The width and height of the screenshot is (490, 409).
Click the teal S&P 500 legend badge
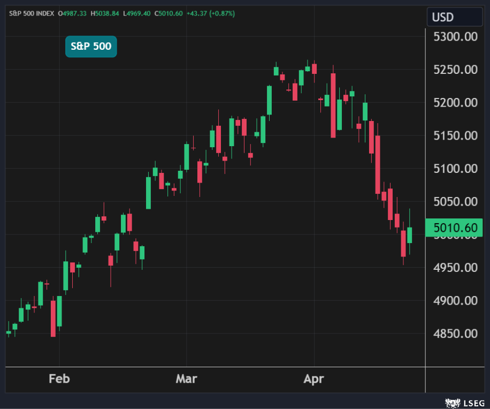click(x=91, y=47)
